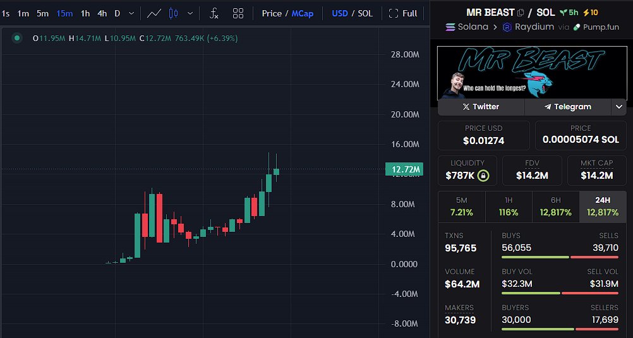Click the Solana logo icon
The image size is (633, 338).
click(x=450, y=27)
